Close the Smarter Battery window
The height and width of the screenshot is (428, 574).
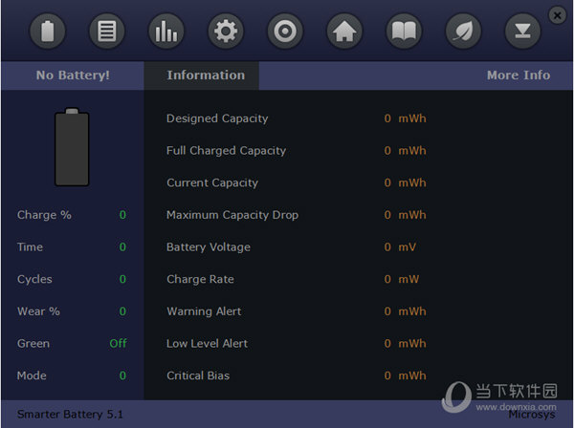coord(558,14)
